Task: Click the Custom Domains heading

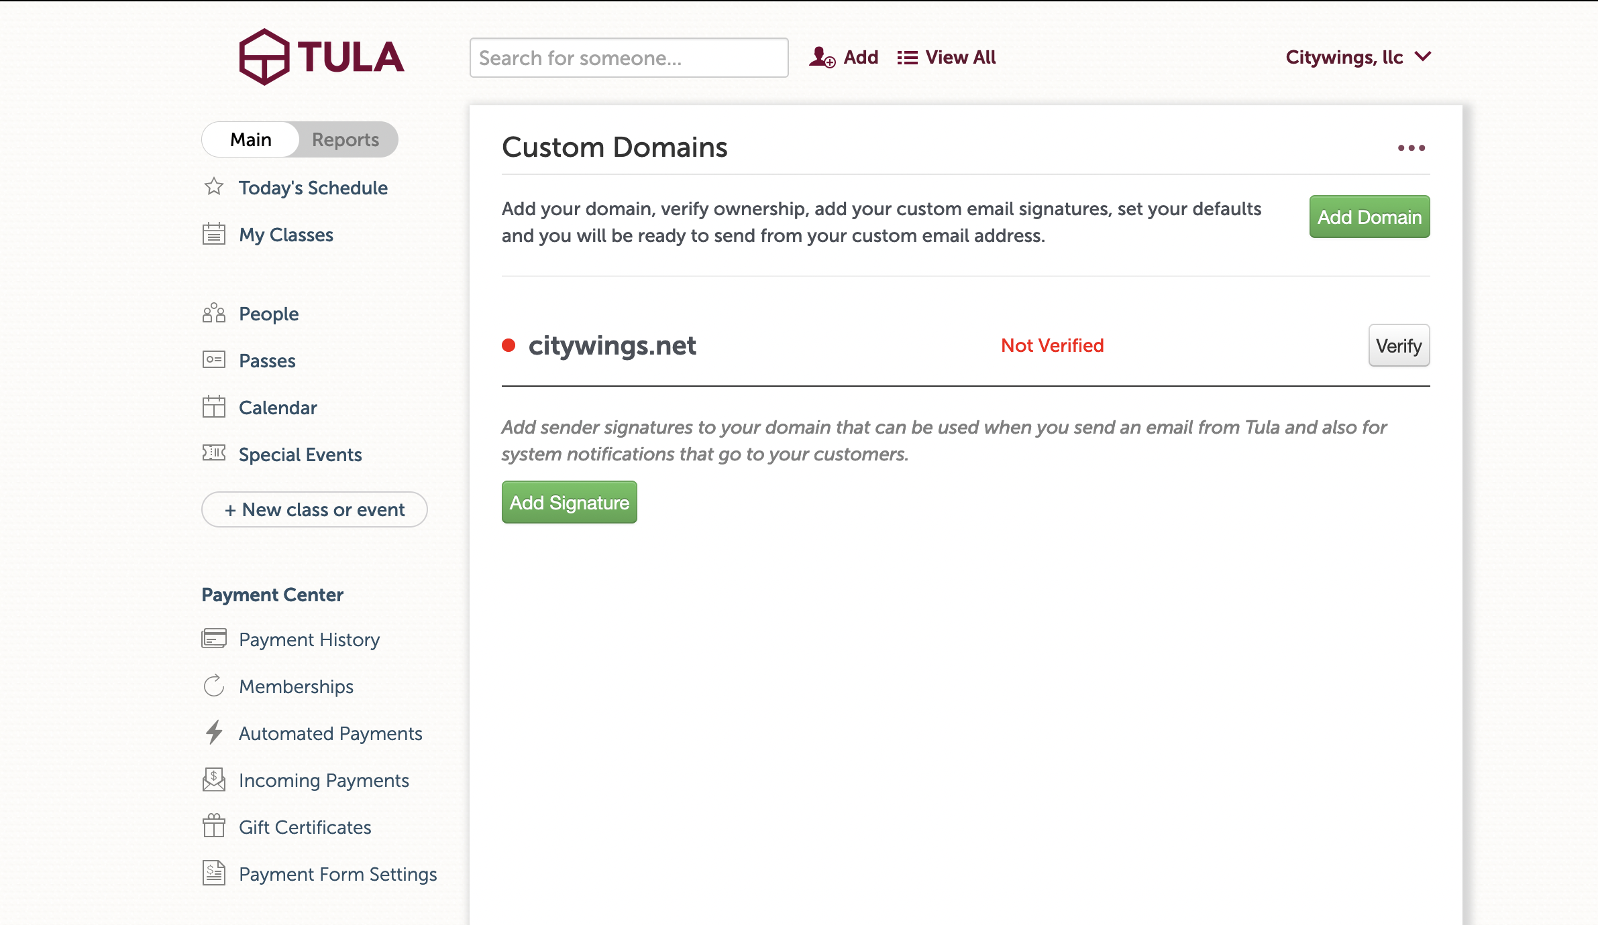Action: pos(615,147)
